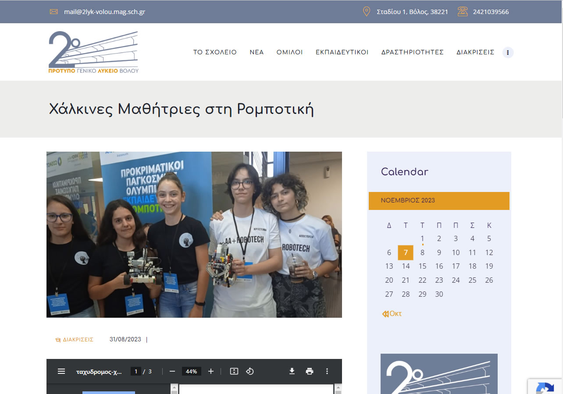Open the ΝΕΑ menu item
The height and width of the screenshot is (394, 563).
click(x=257, y=52)
